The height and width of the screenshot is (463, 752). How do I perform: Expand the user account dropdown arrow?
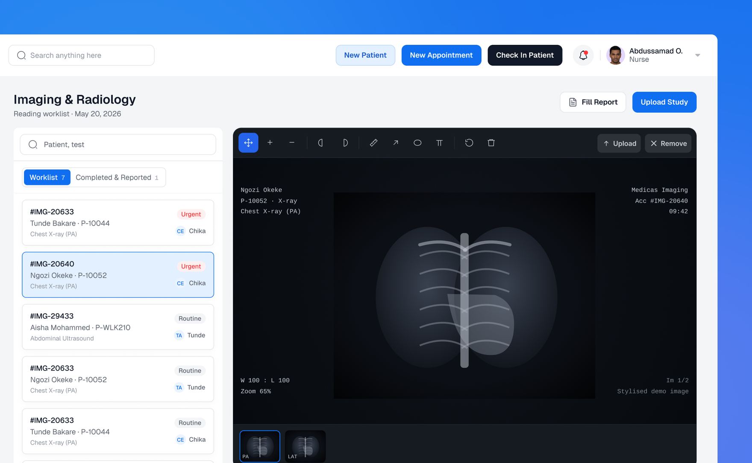[x=697, y=55]
